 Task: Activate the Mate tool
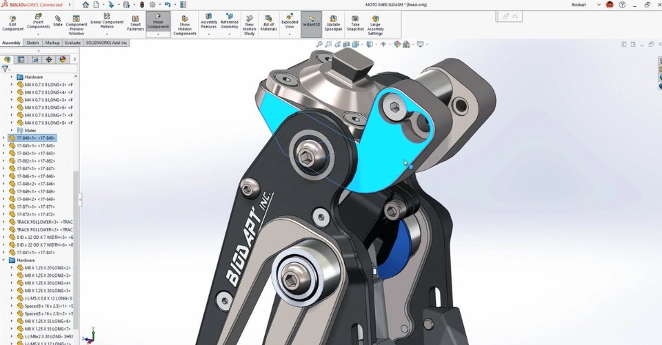(x=58, y=21)
